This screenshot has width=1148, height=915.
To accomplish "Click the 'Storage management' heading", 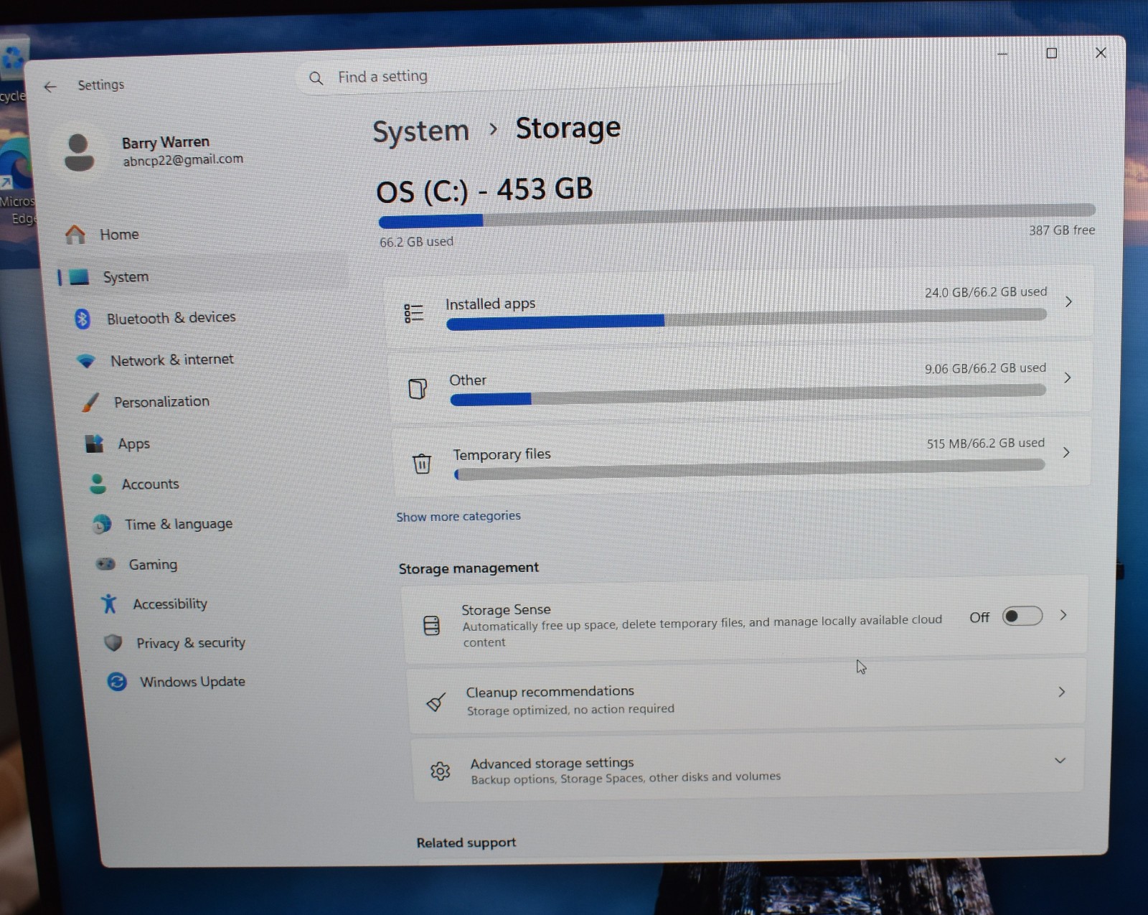I will [469, 568].
